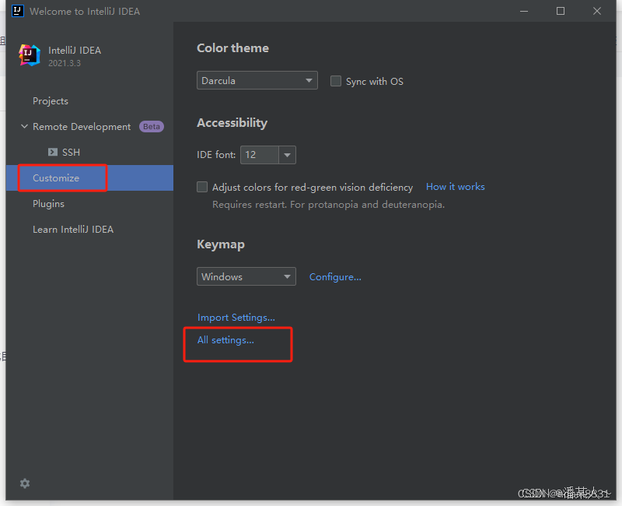Open the settings gear at sidebar bottom

coord(25,483)
